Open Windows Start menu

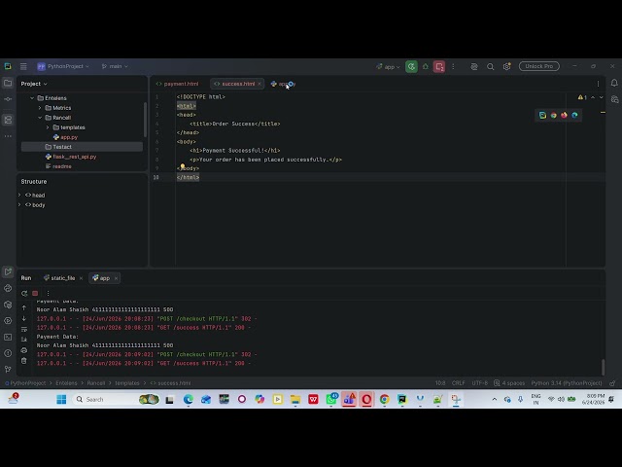[x=61, y=399]
